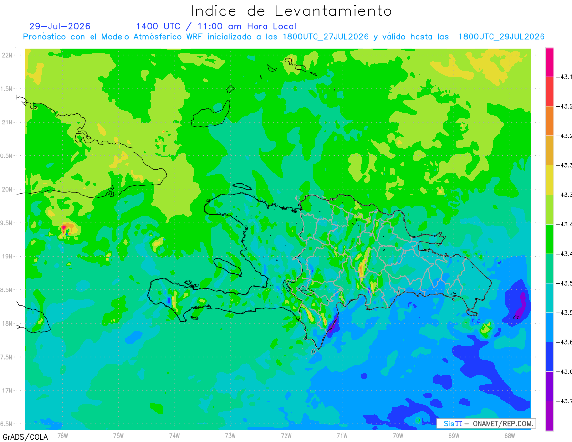Click the '17N' latitude label
The height and width of the screenshot is (442, 572).
[x=8, y=391]
